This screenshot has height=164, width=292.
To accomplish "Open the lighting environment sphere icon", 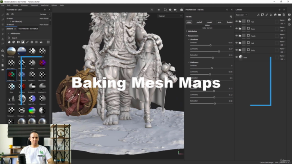I will coord(170,10).
